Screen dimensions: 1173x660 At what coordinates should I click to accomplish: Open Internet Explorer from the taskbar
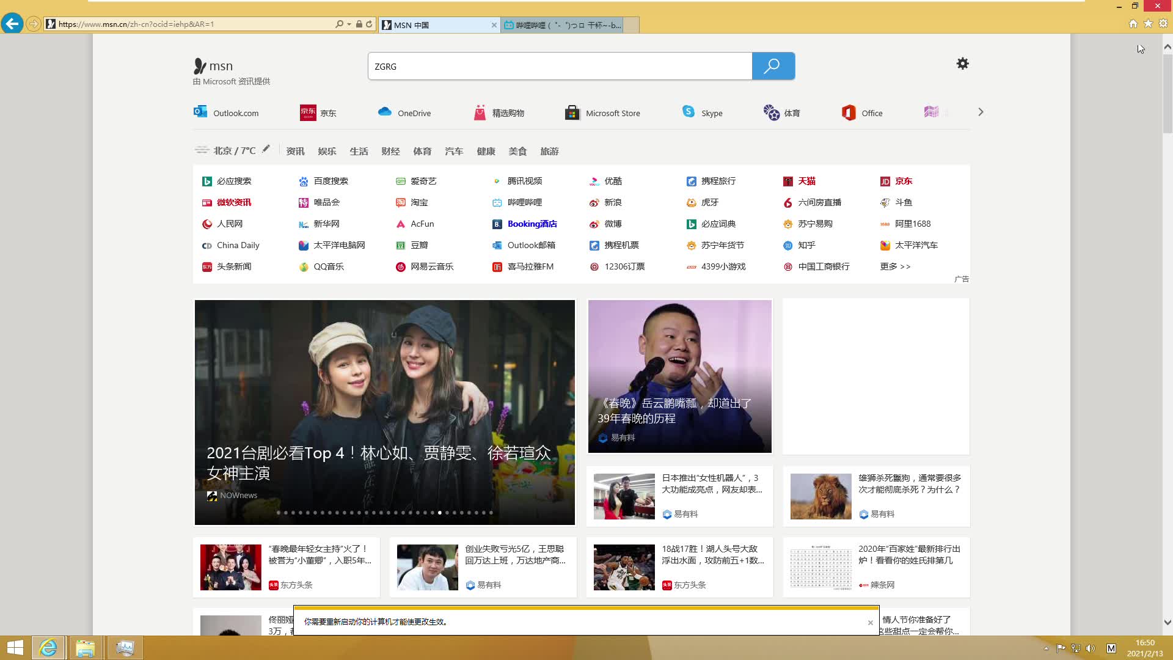[48, 648]
